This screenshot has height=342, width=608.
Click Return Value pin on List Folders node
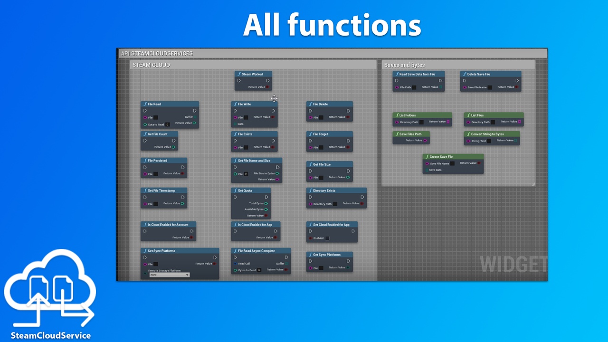tap(448, 122)
